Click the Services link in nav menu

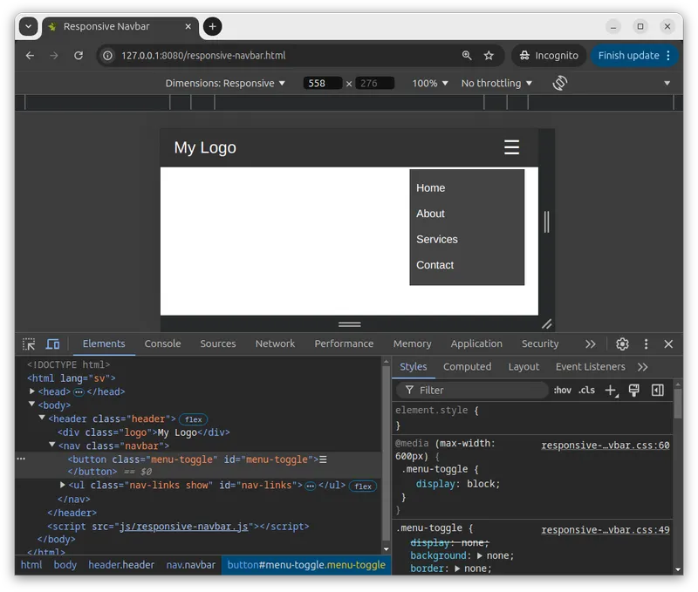[437, 239]
